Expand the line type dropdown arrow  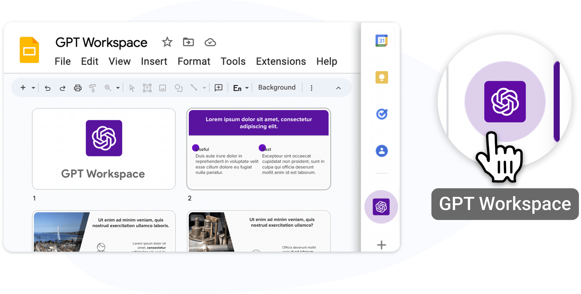click(204, 88)
